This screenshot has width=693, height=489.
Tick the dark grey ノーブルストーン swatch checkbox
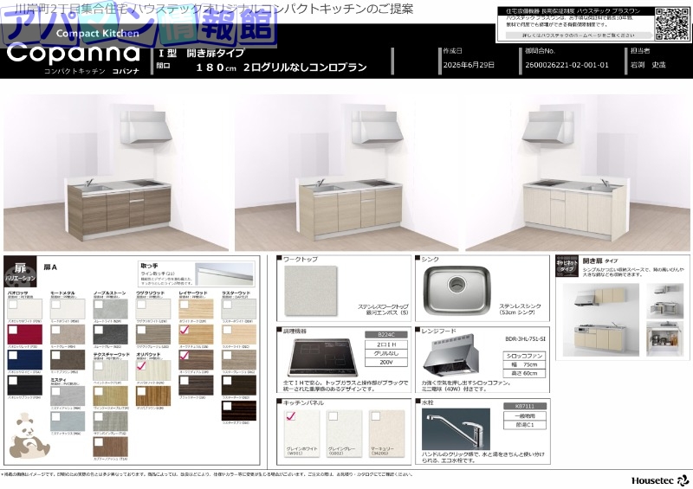pyautogui.click(x=99, y=330)
